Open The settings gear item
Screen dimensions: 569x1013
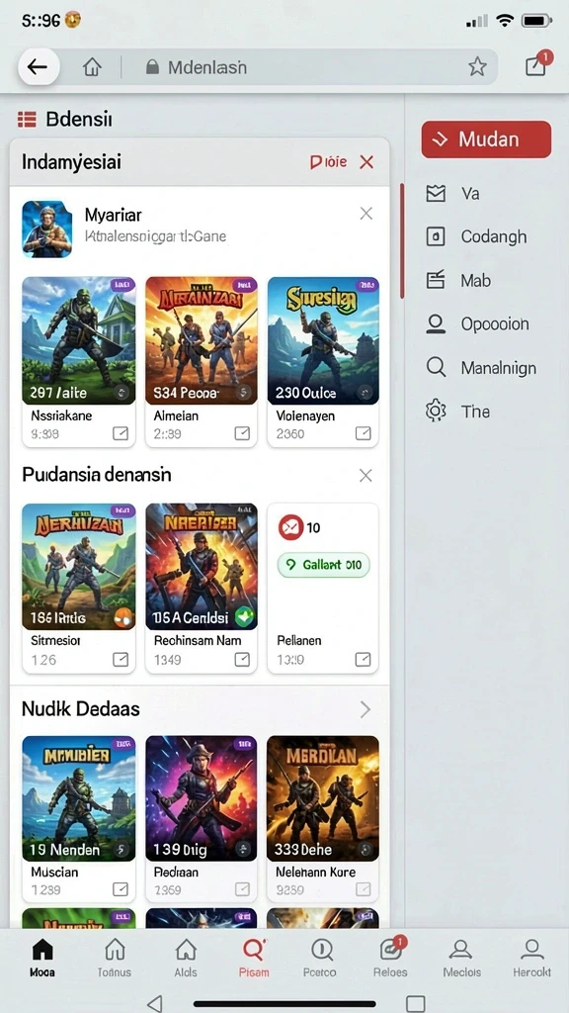458,411
